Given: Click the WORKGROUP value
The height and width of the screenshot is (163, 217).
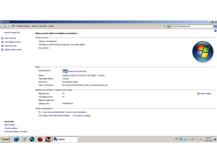Looking at the screenshot, I should point(68,104).
